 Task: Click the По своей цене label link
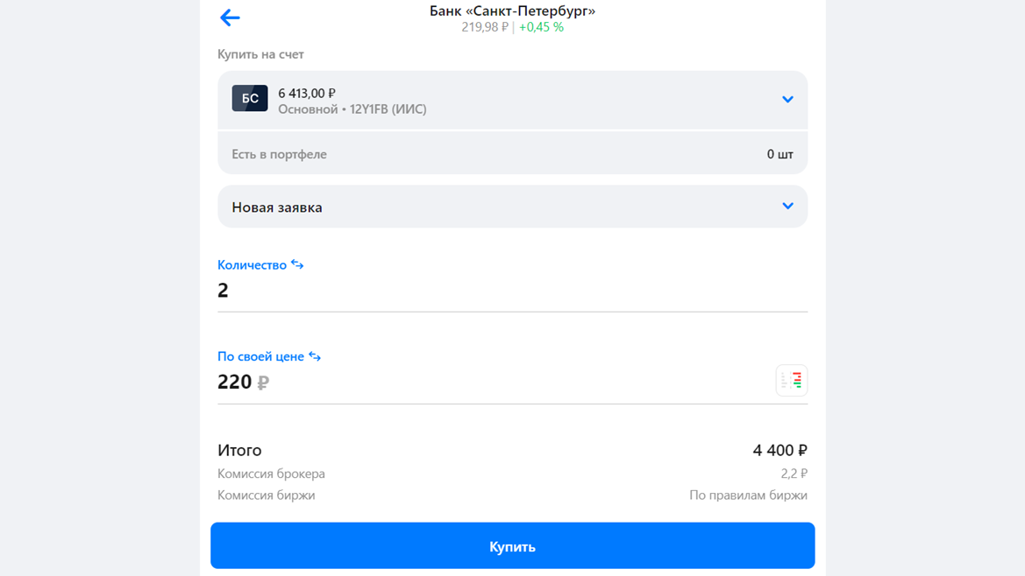pyautogui.click(x=260, y=357)
